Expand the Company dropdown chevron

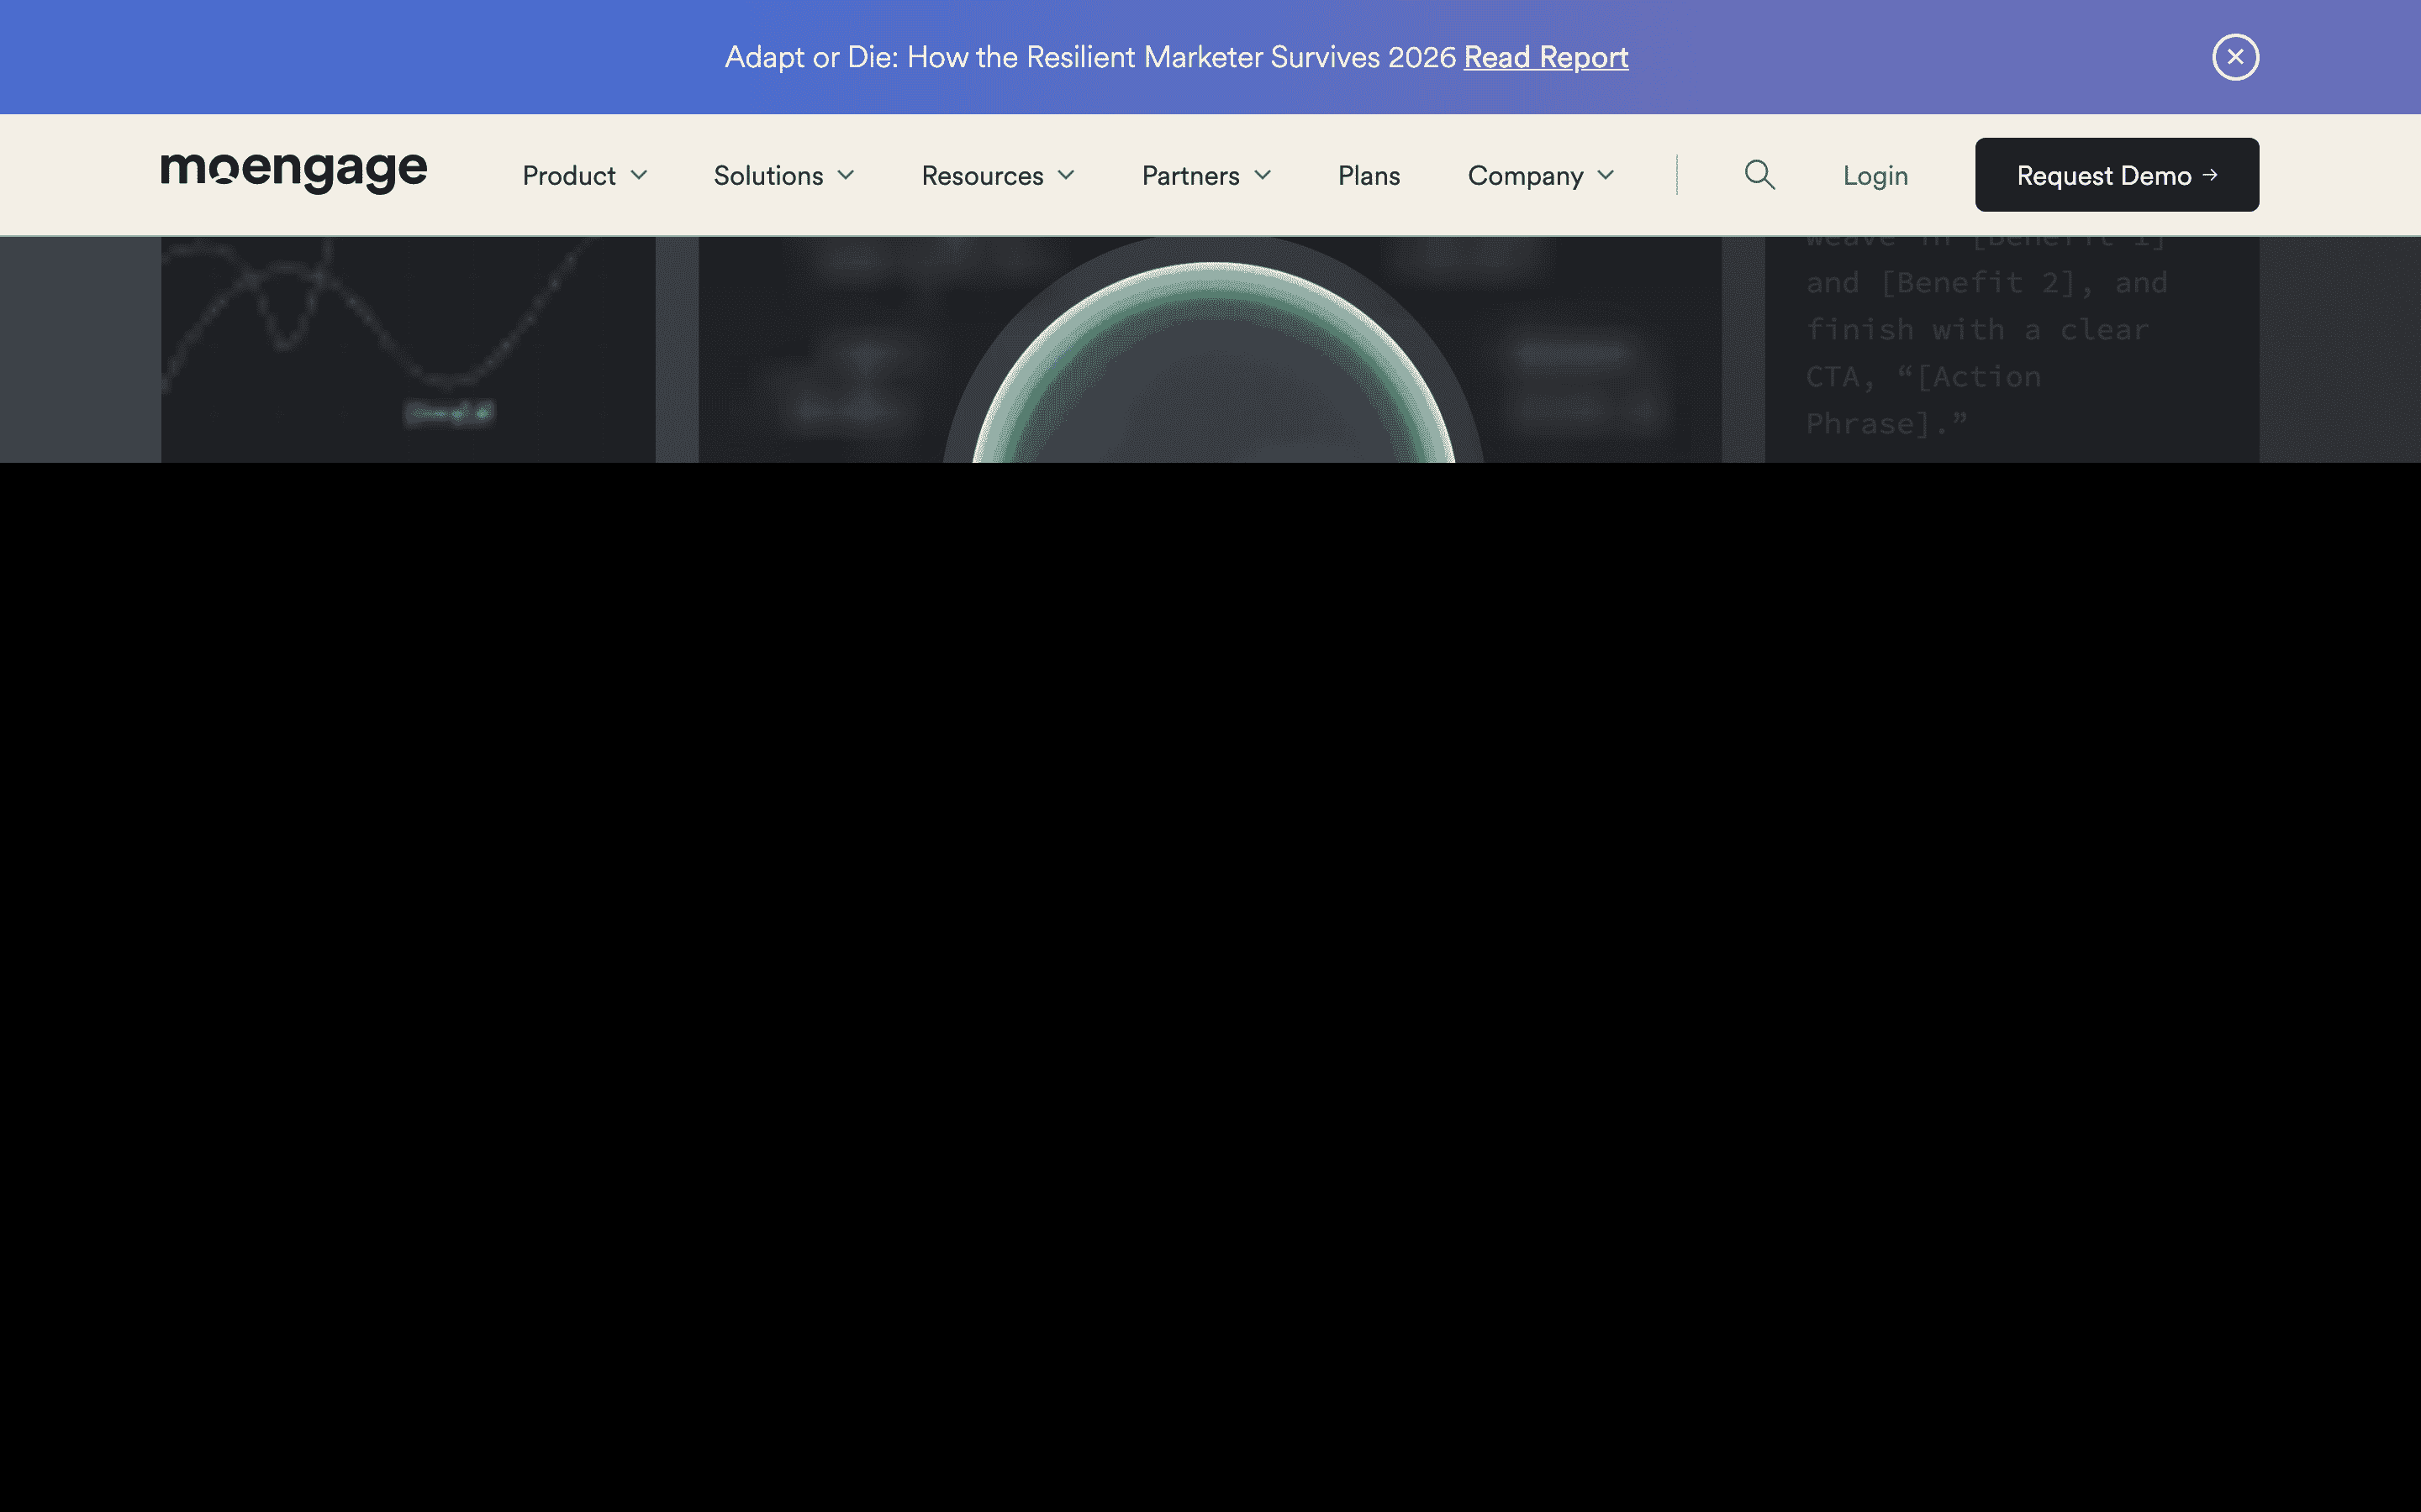[x=1606, y=175]
